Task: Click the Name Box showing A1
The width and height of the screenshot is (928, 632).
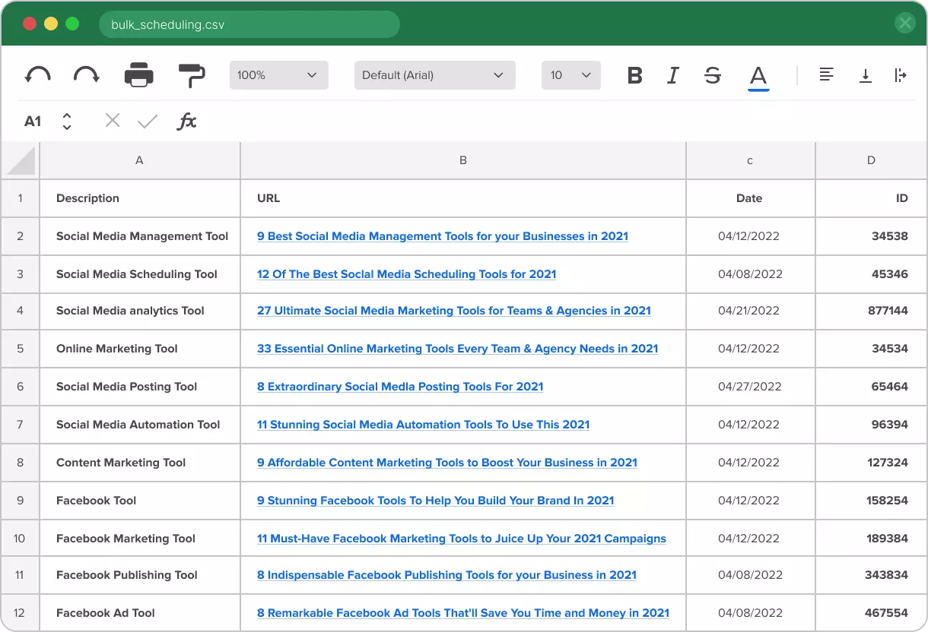Action: pyautogui.click(x=32, y=121)
